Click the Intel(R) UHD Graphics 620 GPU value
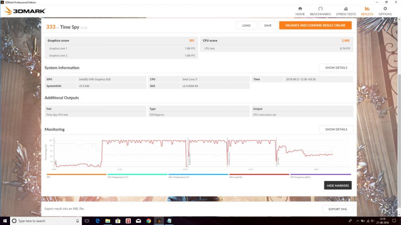Image resolution: width=401 pixels, height=225 pixels. [95, 79]
